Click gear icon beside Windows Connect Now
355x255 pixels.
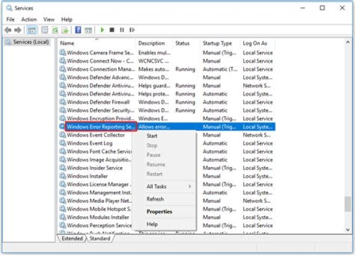click(63, 61)
